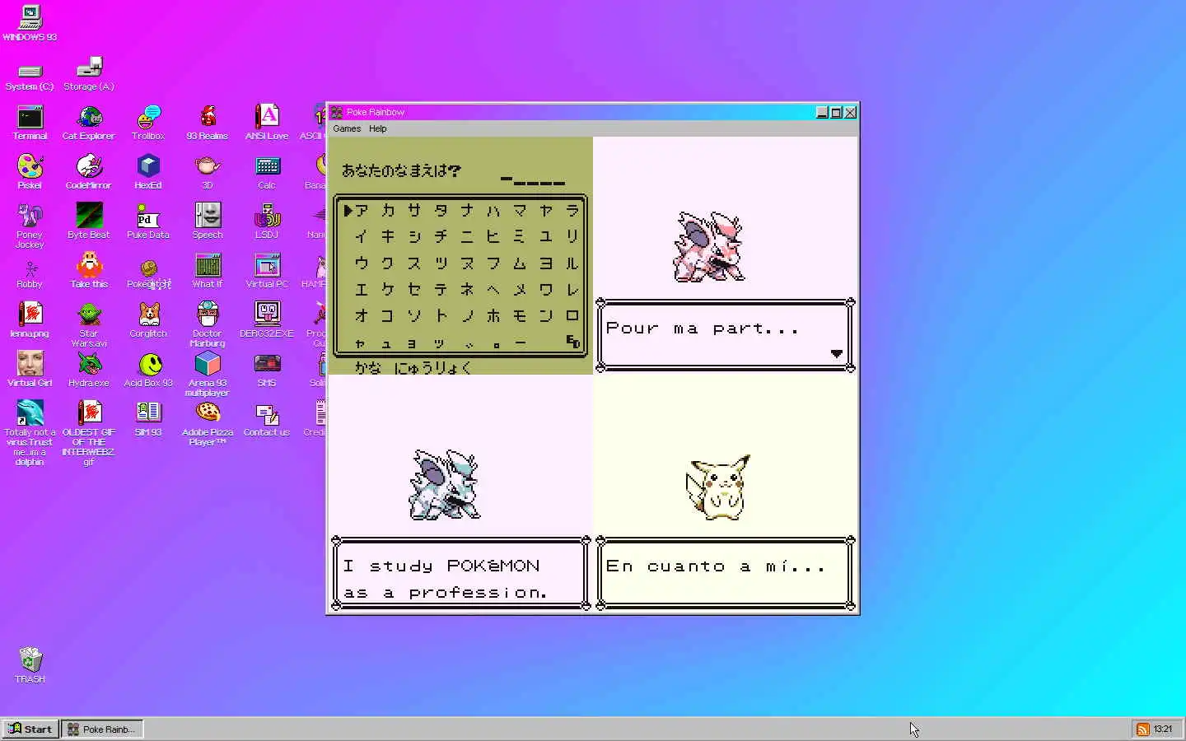
Task: Open OLDEST GIF OF THE INTERWEBZ icon
Action: coord(89,434)
